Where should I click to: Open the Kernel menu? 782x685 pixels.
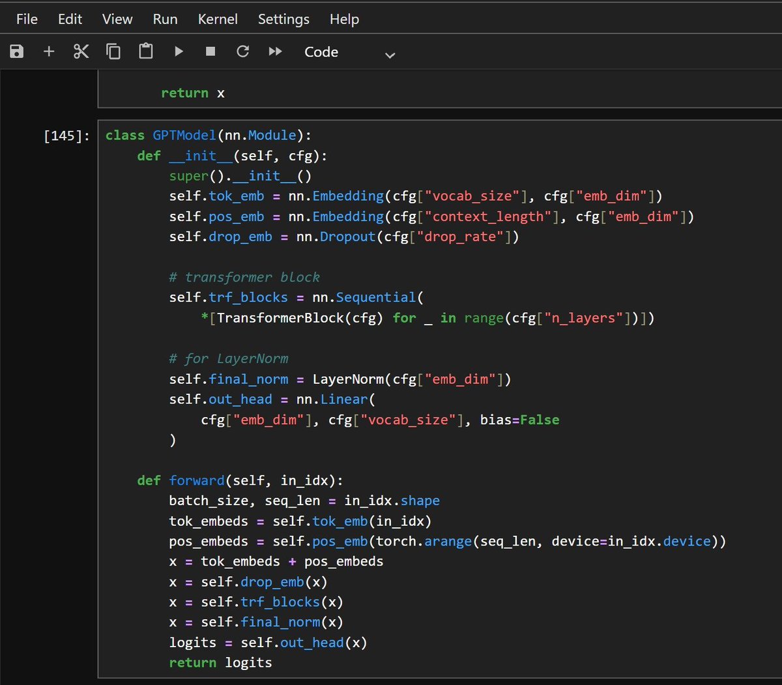pyautogui.click(x=218, y=20)
